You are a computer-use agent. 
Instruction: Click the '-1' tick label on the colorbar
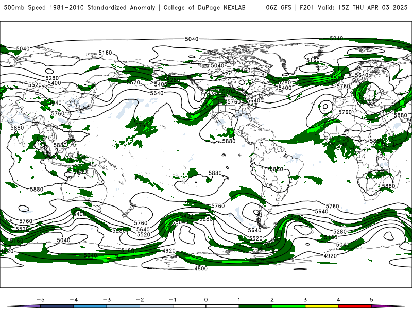pyautogui.click(x=173, y=300)
